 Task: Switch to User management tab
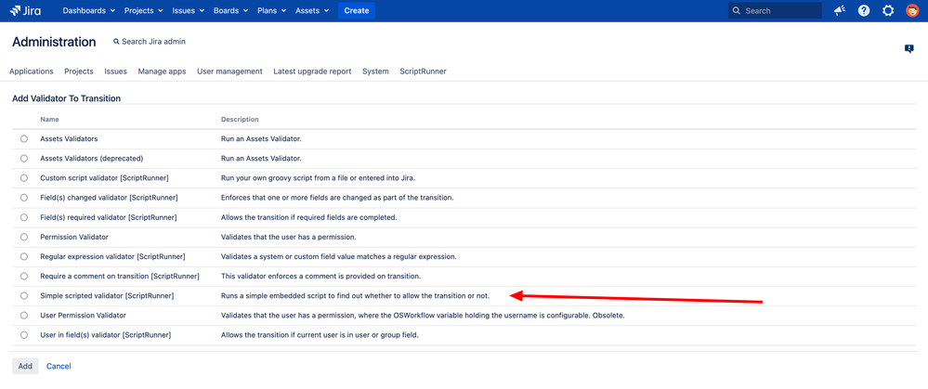(x=229, y=71)
